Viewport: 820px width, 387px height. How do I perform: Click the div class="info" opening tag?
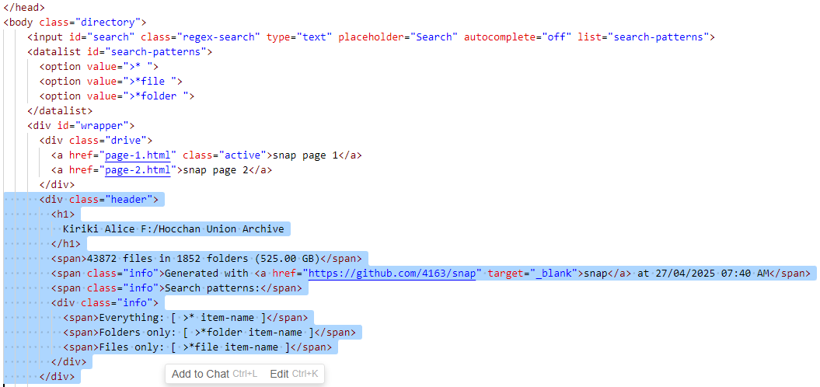pyautogui.click(x=105, y=302)
